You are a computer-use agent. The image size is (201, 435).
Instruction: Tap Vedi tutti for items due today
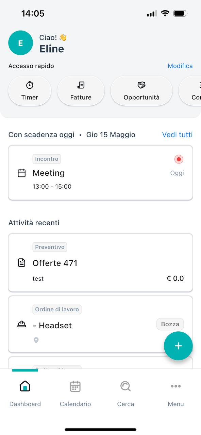click(178, 135)
